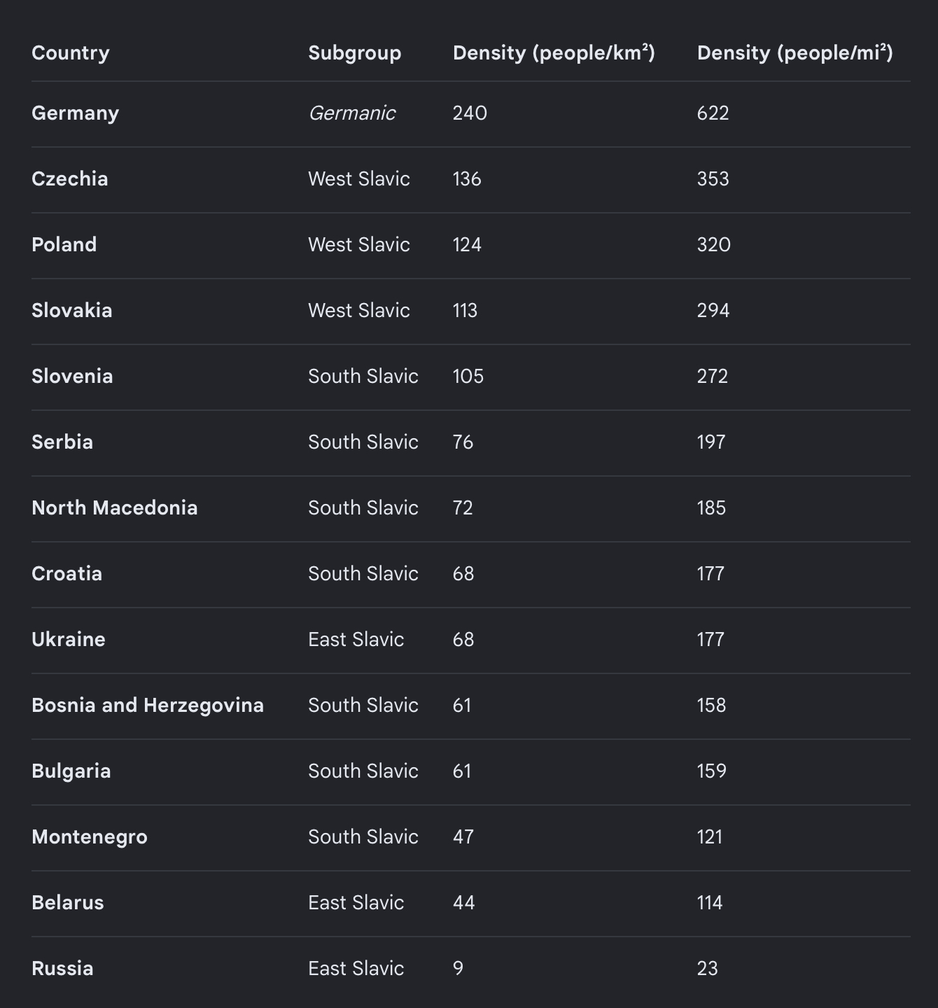Click the Russia country cell
Viewport: 938px width, 1008px height.
[62, 969]
